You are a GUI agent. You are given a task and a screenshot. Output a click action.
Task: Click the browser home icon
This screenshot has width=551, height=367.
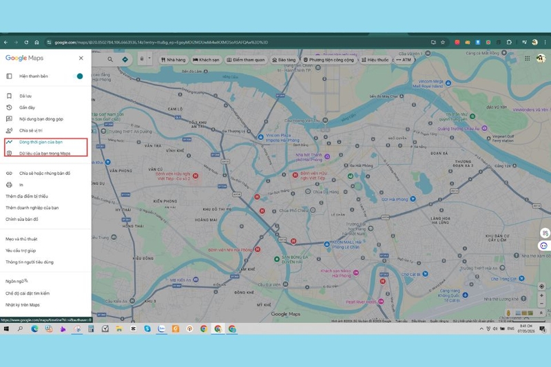click(37, 42)
